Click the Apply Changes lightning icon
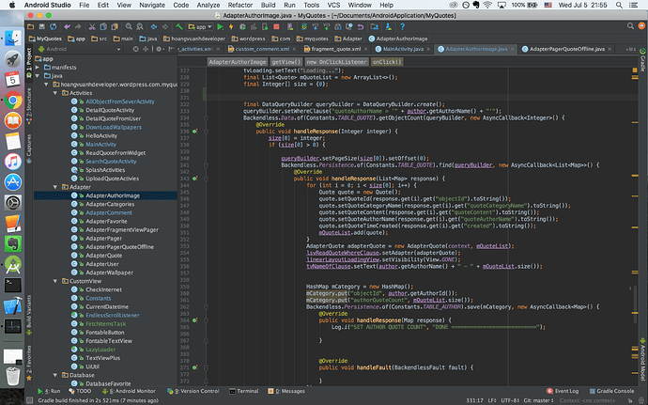Screen dimensions: 648x405 231,27
